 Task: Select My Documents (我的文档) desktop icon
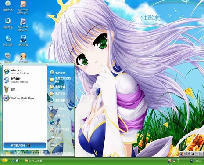click(x=8, y=6)
